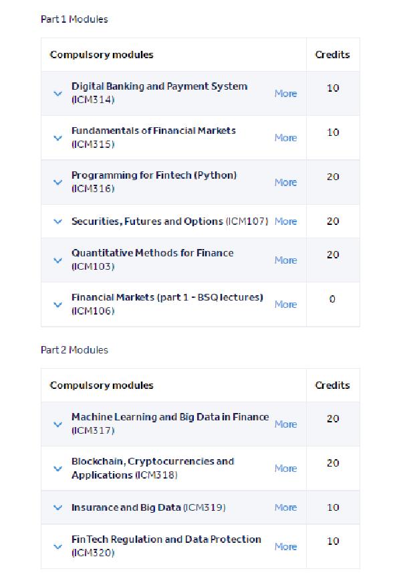Open More link for Insurance and Big Data
The height and width of the screenshot is (579, 401).
(x=285, y=507)
